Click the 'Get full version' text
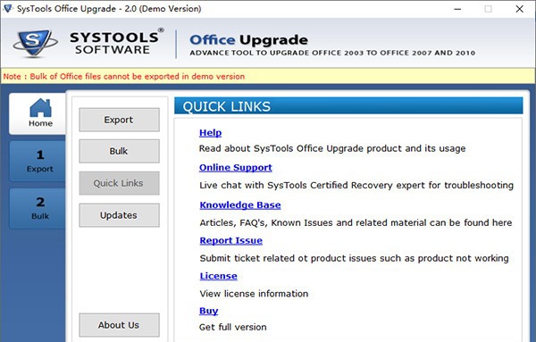The height and width of the screenshot is (342, 536). click(x=233, y=327)
